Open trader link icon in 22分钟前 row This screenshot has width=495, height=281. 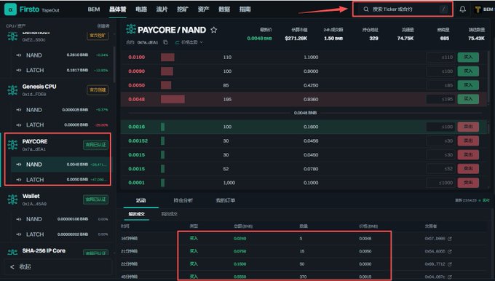(450, 264)
